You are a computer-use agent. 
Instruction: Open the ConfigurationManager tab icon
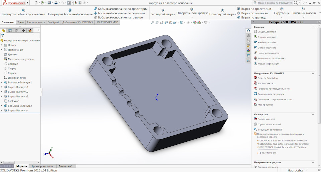coord(17,30)
